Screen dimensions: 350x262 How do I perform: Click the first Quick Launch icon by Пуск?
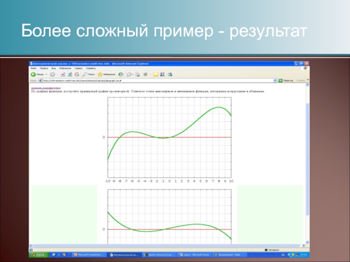pos(54,255)
